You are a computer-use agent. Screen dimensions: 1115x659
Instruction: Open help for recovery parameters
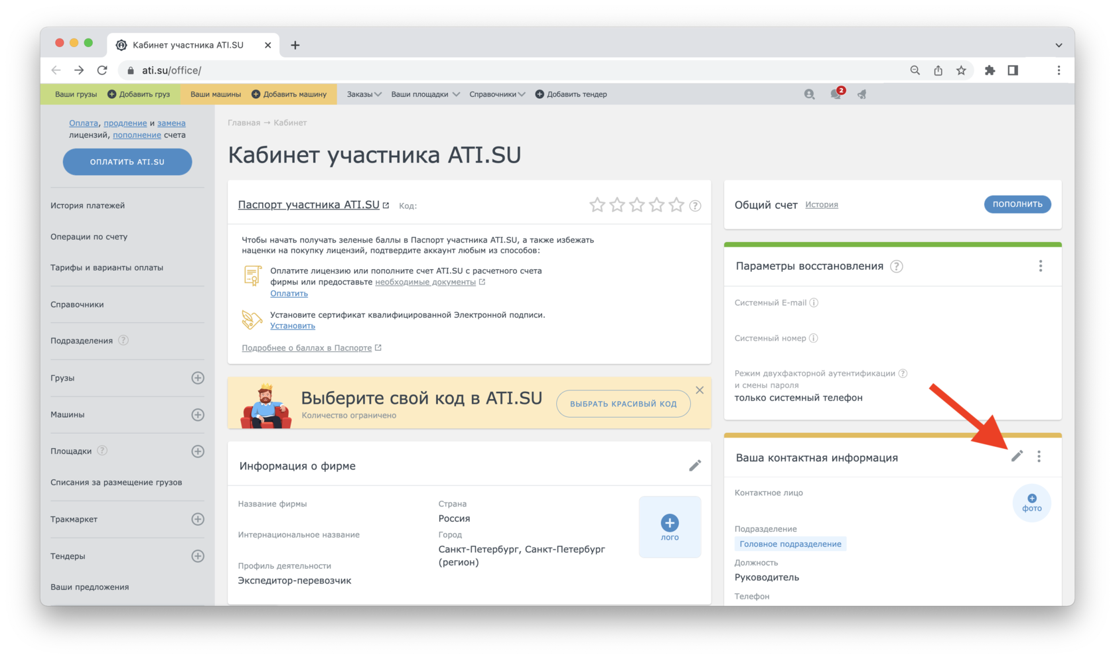pos(897,267)
